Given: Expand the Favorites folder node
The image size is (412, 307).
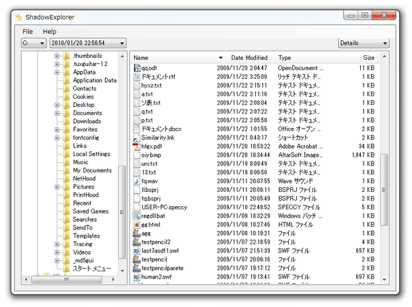Looking at the screenshot, I should point(57,129).
